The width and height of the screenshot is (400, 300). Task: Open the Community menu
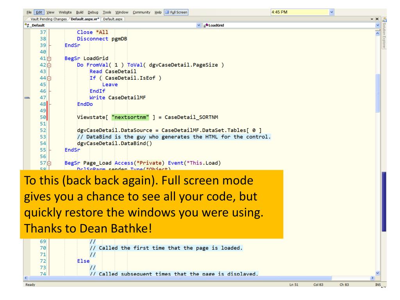(x=141, y=12)
